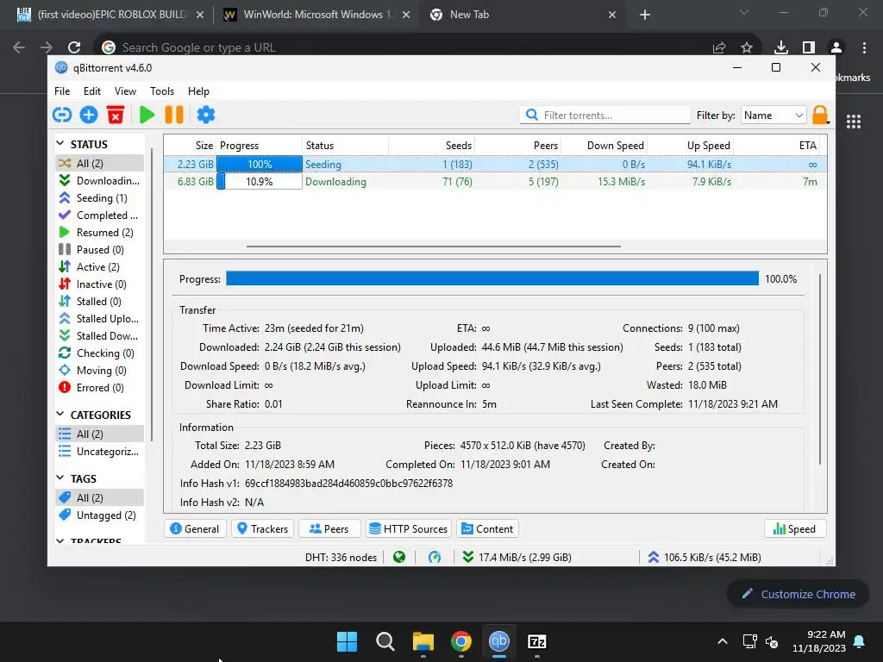Click the download speed status bar entry
883x662 pixels.
(x=517, y=558)
